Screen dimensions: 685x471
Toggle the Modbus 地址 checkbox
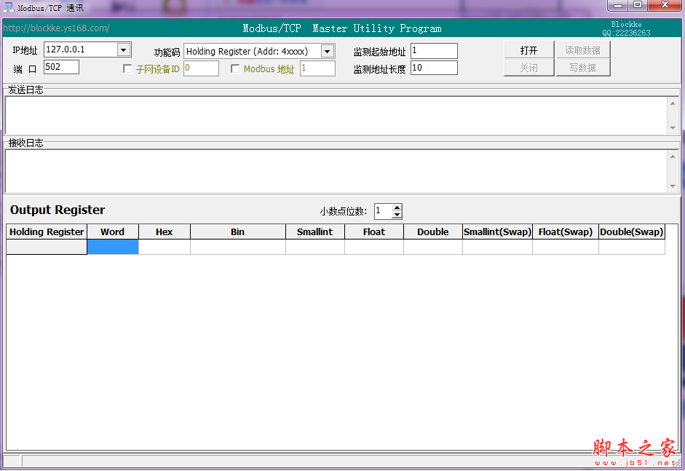235,69
